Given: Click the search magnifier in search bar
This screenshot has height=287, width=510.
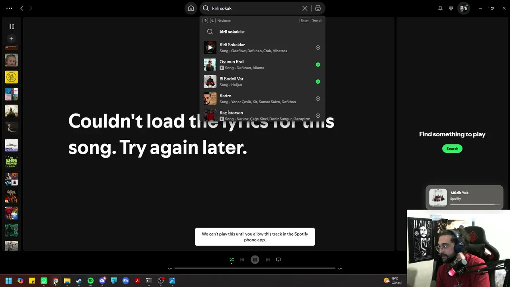Looking at the screenshot, I should (x=206, y=8).
